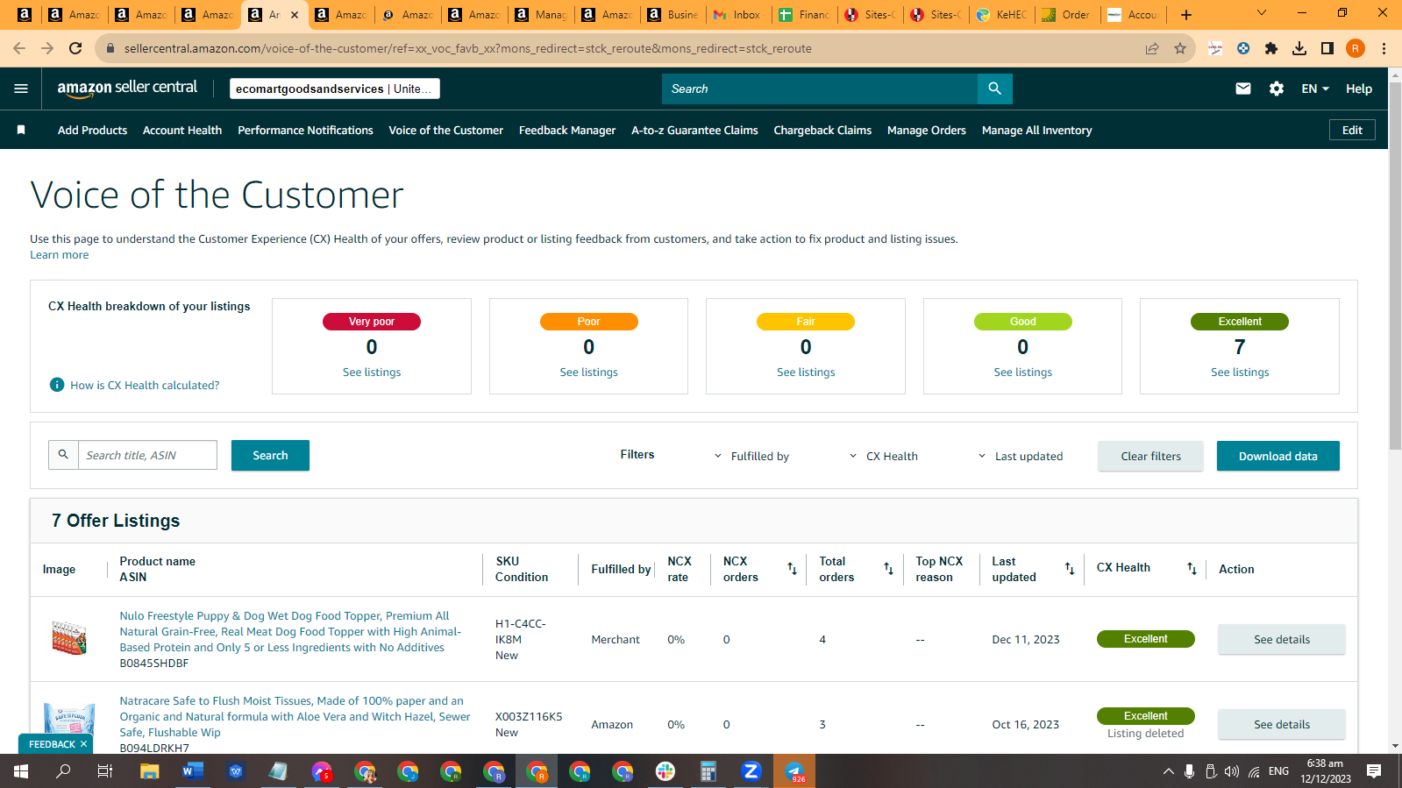Sort by CX Health arrows
This screenshot has height=788, width=1402.
pyautogui.click(x=1192, y=569)
